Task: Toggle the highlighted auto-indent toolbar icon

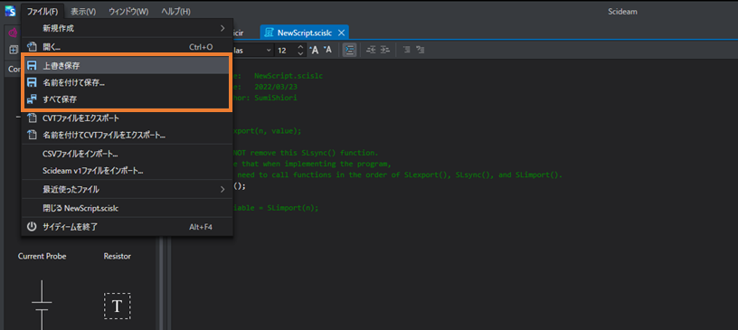Action: point(349,50)
